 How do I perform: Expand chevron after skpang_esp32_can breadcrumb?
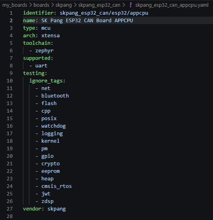[124, 5]
